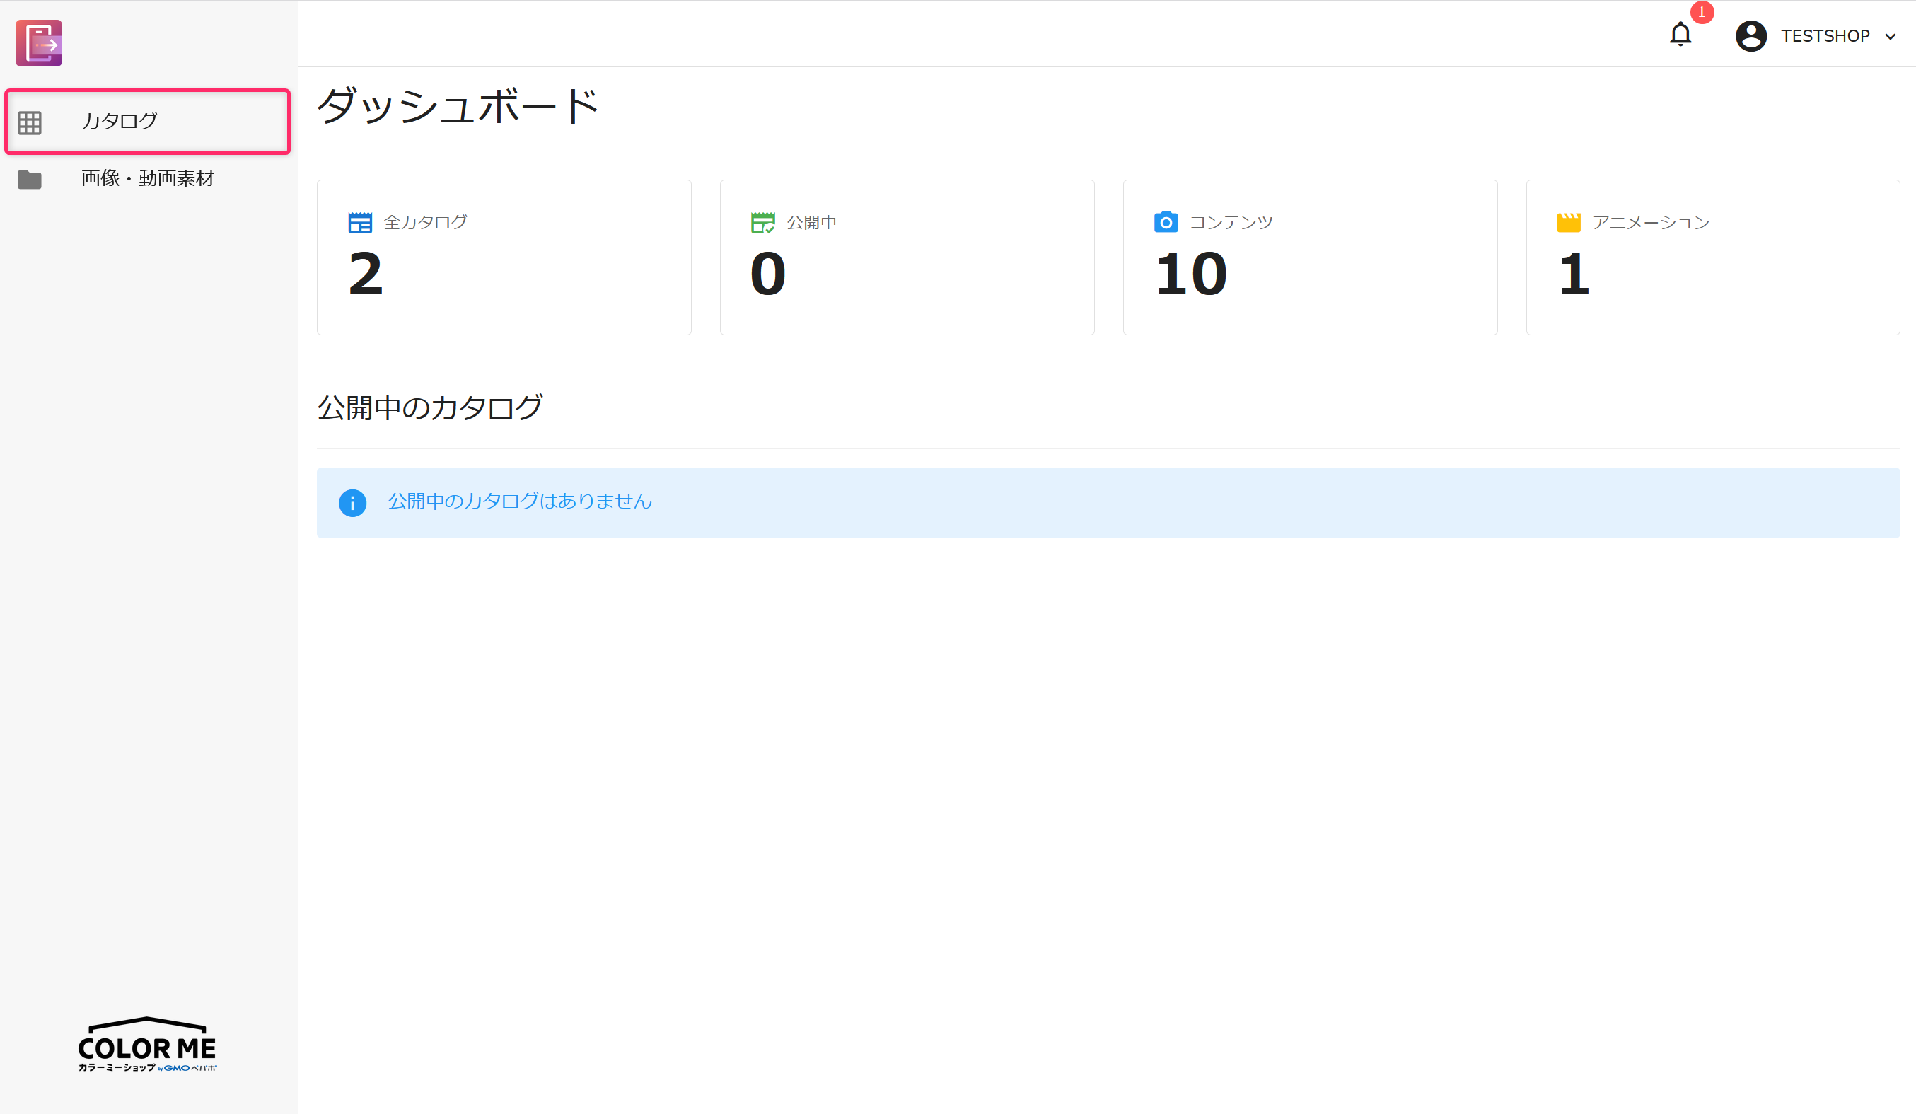
Task: Click the folder icon for media materials
Action: coord(30,180)
